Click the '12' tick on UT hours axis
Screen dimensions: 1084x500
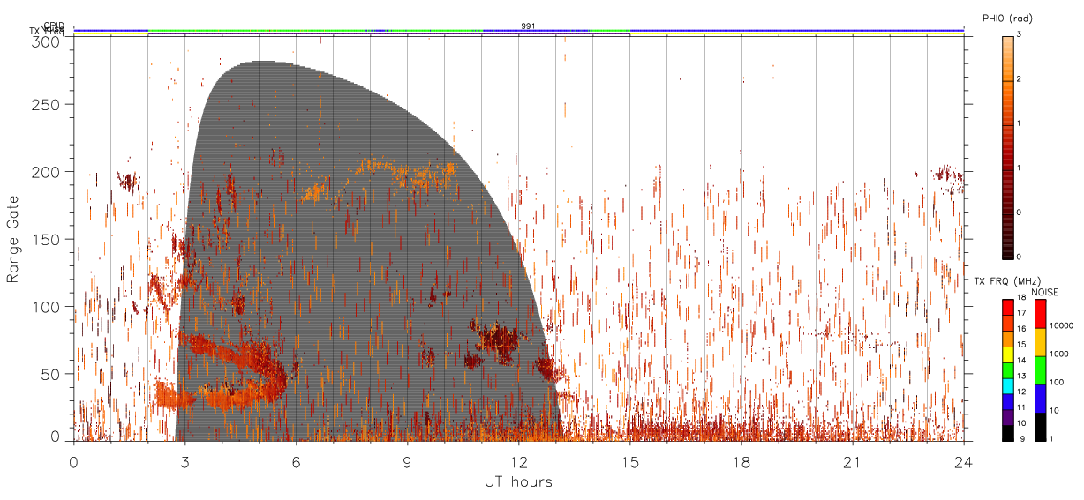519,462
